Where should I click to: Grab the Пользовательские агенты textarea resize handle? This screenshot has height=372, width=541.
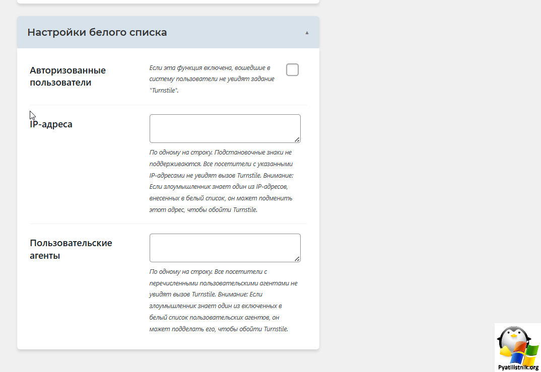(x=297, y=259)
